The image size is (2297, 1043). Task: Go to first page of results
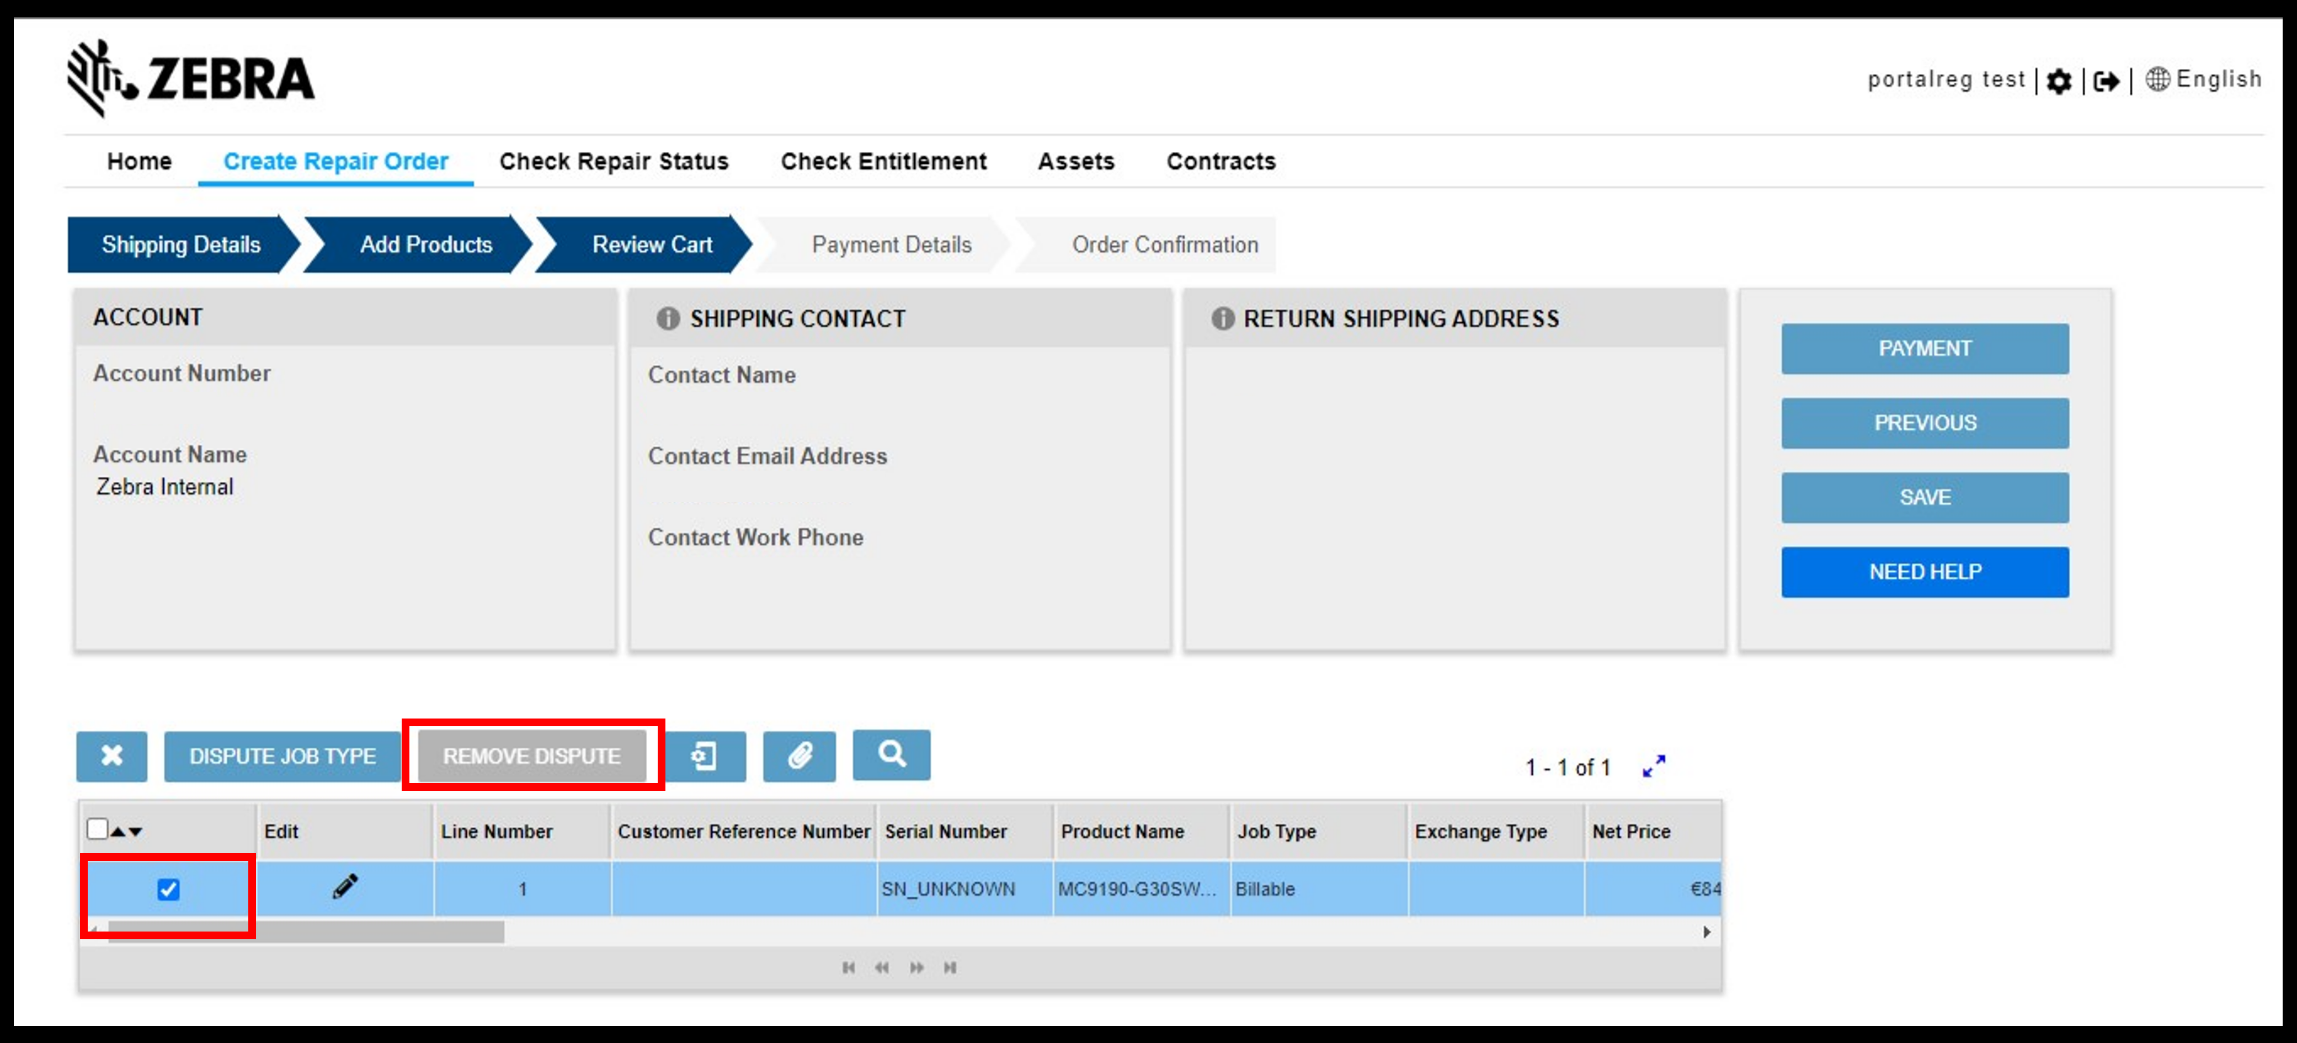[848, 967]
